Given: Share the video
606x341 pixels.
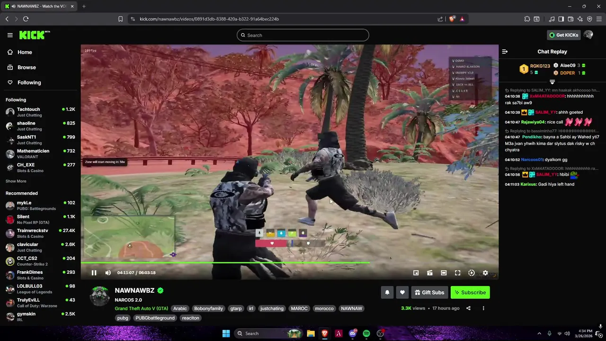Looking at the screenshot, I should [468, 308].
